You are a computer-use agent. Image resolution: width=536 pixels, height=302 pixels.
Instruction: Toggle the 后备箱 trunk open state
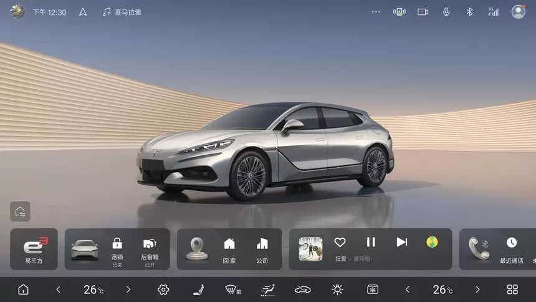point(150,248)
